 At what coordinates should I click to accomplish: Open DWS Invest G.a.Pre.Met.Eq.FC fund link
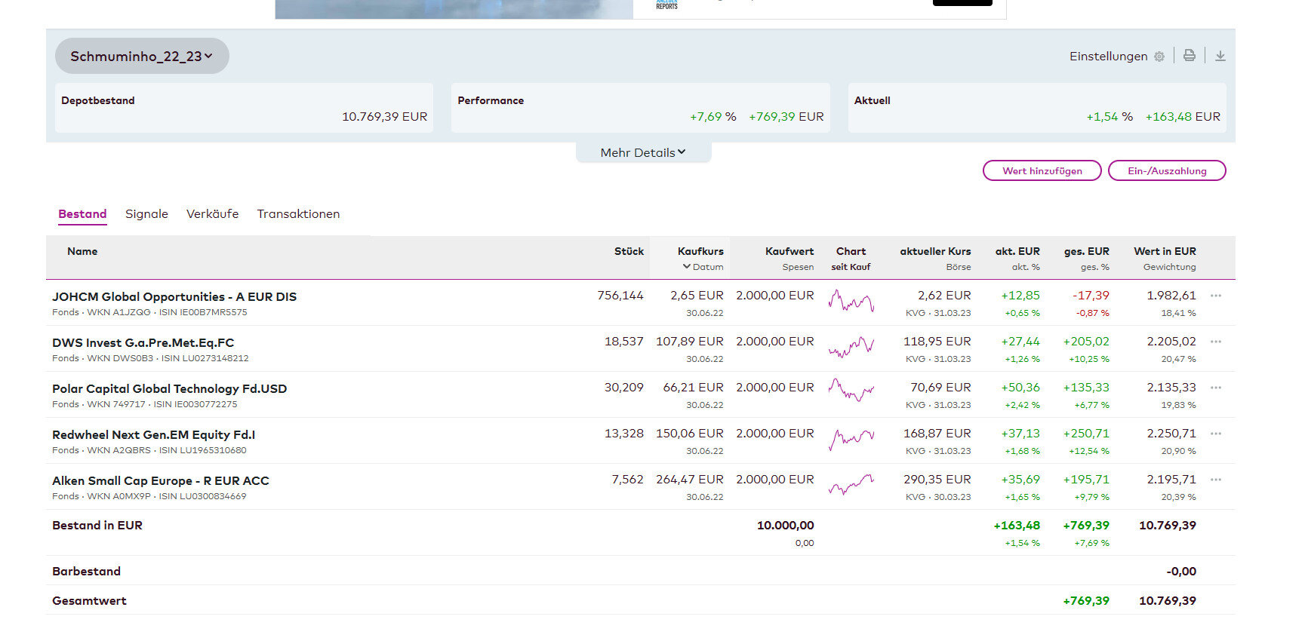click(x=143, y=343)
